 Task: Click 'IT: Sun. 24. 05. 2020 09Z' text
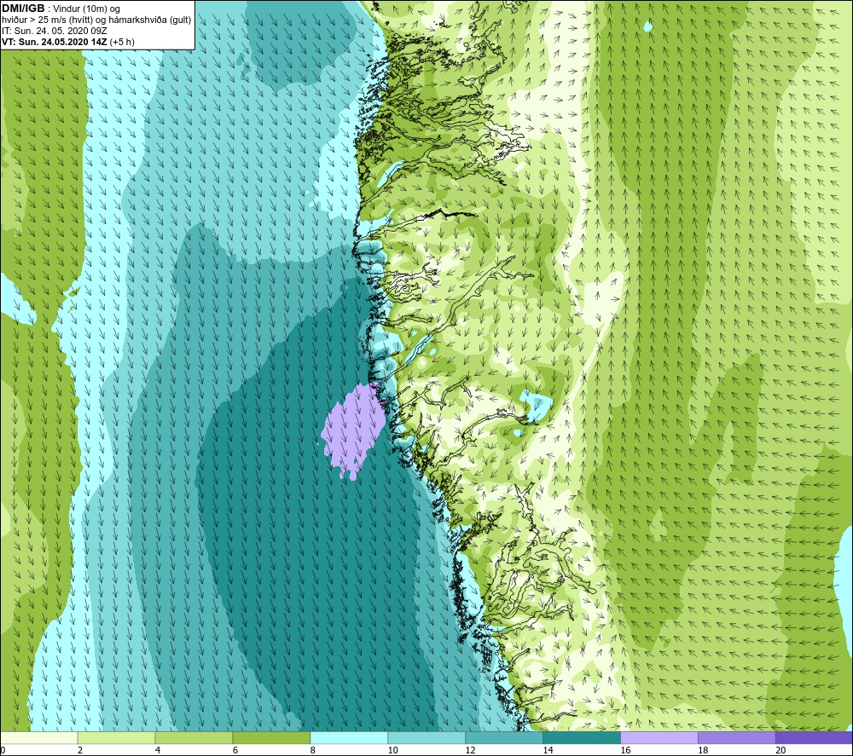(55, 31)
